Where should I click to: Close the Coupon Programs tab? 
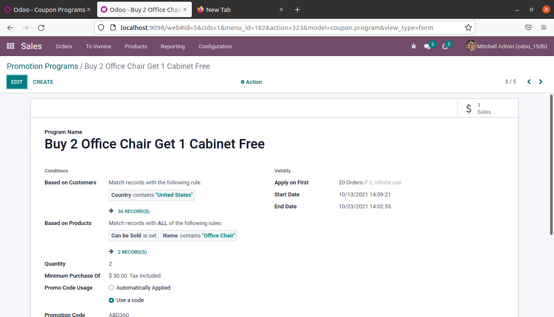(89, 9)
